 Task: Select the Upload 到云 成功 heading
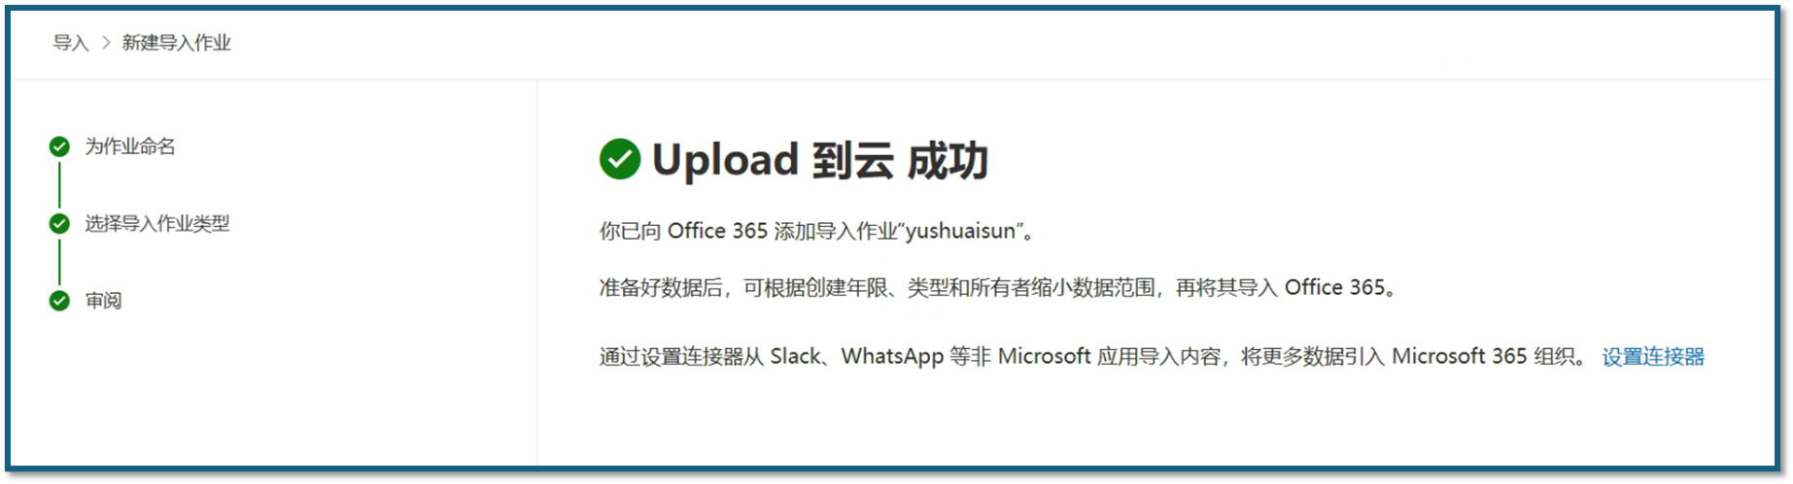(x=820, y=160)
